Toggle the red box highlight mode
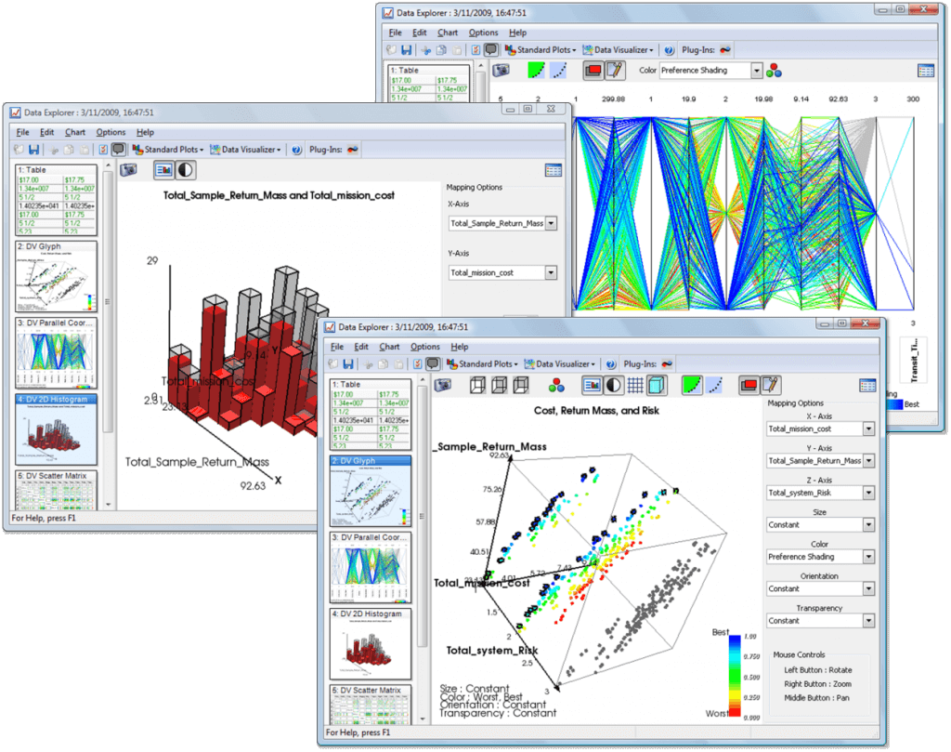This screenshot has height=752, width=951. click(747, 384)
